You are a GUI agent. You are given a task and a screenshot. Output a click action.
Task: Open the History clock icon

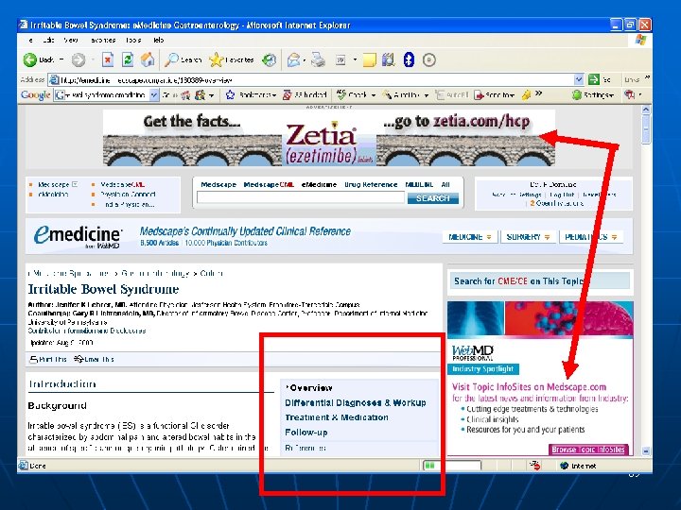(270, 59)
